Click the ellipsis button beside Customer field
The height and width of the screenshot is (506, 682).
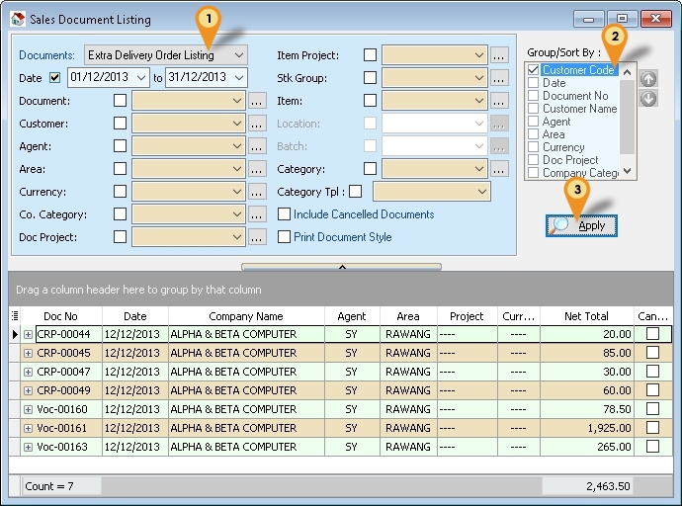tap(257, 124)
